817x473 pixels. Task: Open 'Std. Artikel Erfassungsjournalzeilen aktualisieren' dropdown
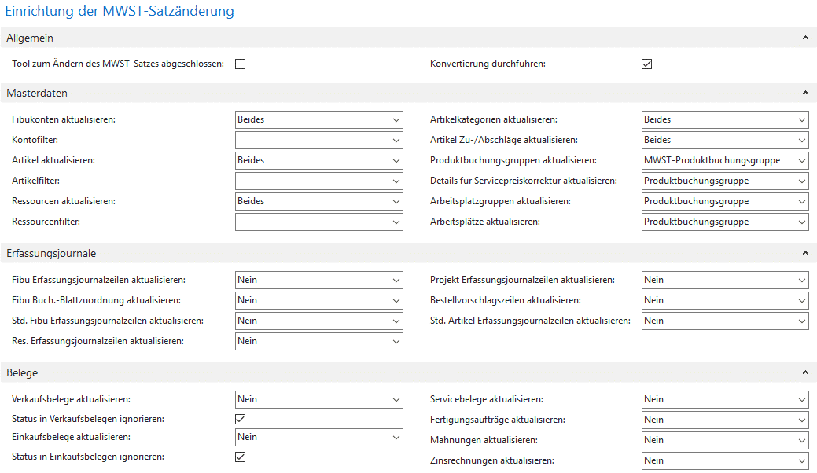725,321
